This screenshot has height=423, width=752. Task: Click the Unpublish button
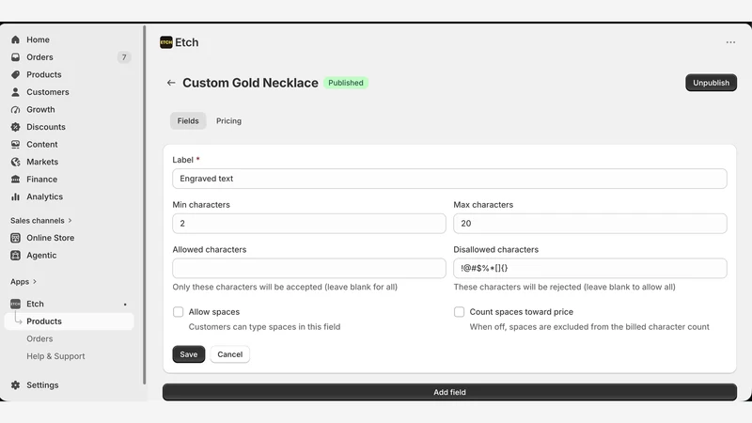pos(711,83)
